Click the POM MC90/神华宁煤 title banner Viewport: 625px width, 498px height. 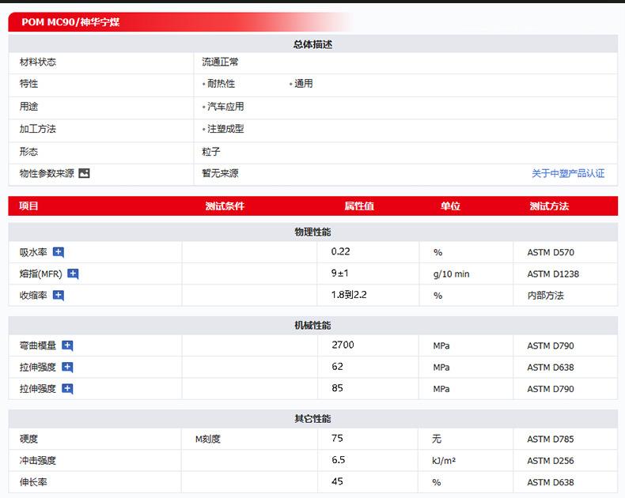pos(72,23)
